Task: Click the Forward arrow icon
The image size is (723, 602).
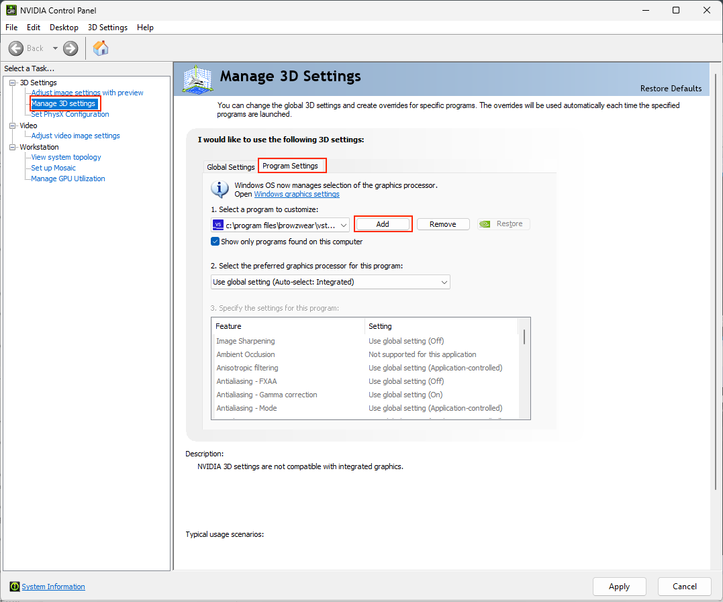Action: point(70,48)
